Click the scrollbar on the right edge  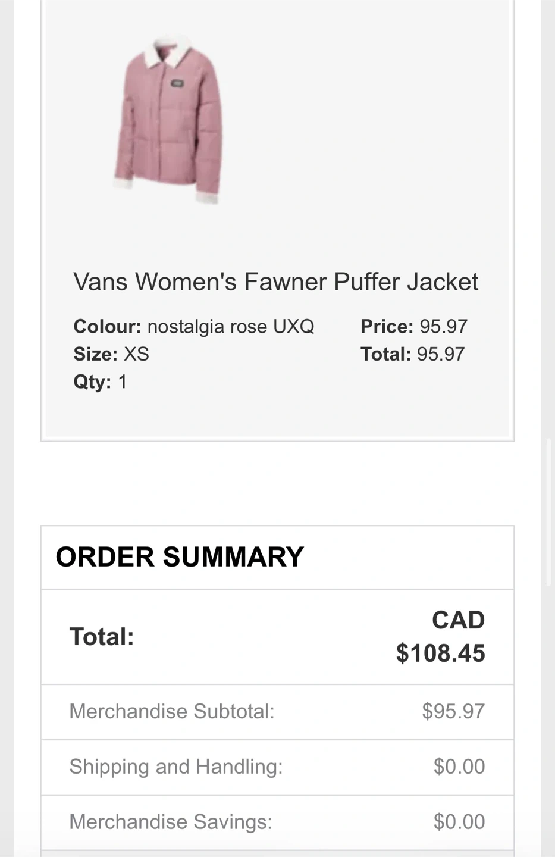[549, 512]
